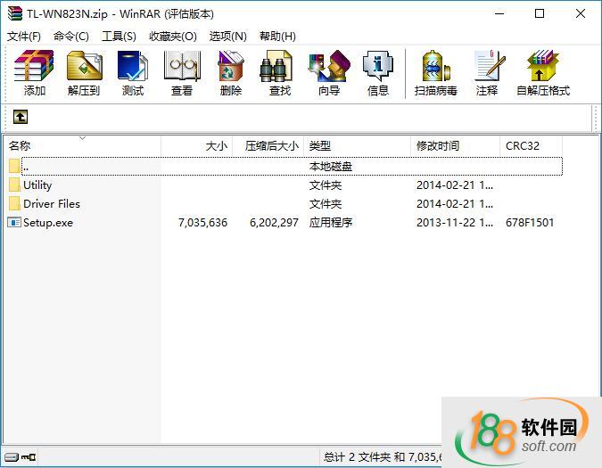Open the 注释 (Comment) toolbar icon
This screenshot has width=602, height=468.
click(x=487, y=73)
